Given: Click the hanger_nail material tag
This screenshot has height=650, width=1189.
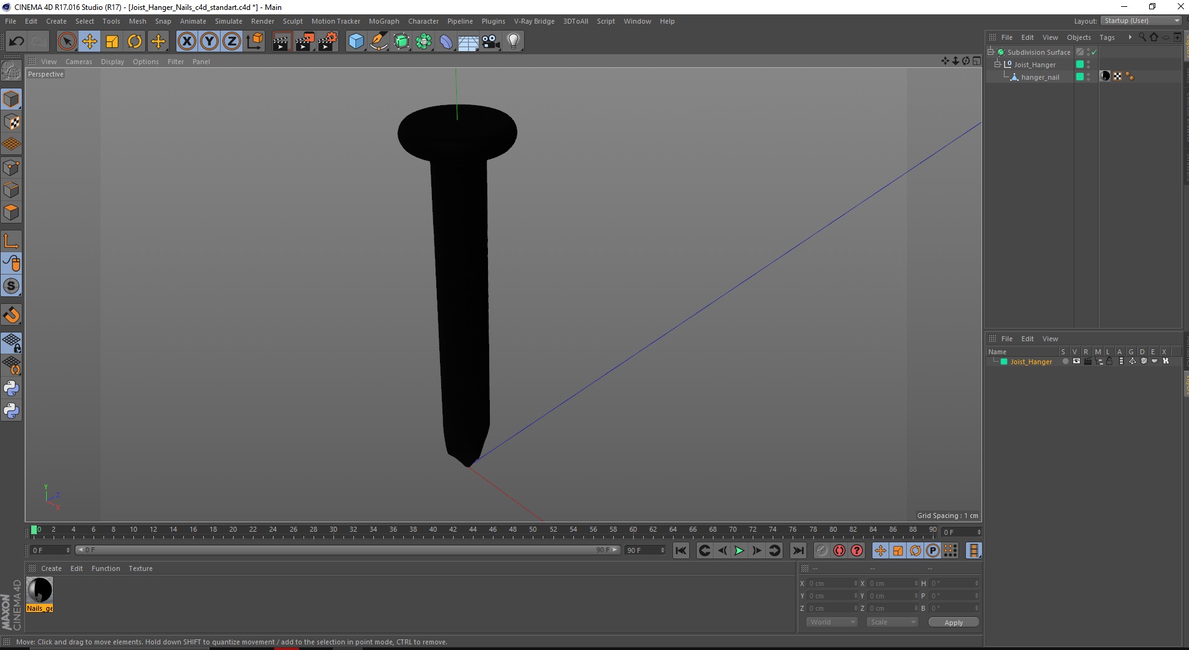Looking at the screenshot, I should [1105, 76].
